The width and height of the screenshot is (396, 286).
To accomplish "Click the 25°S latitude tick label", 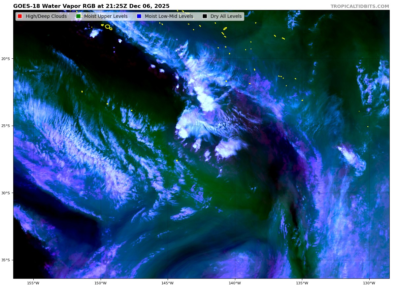I will pyautogui.click(x=6, y=126).
